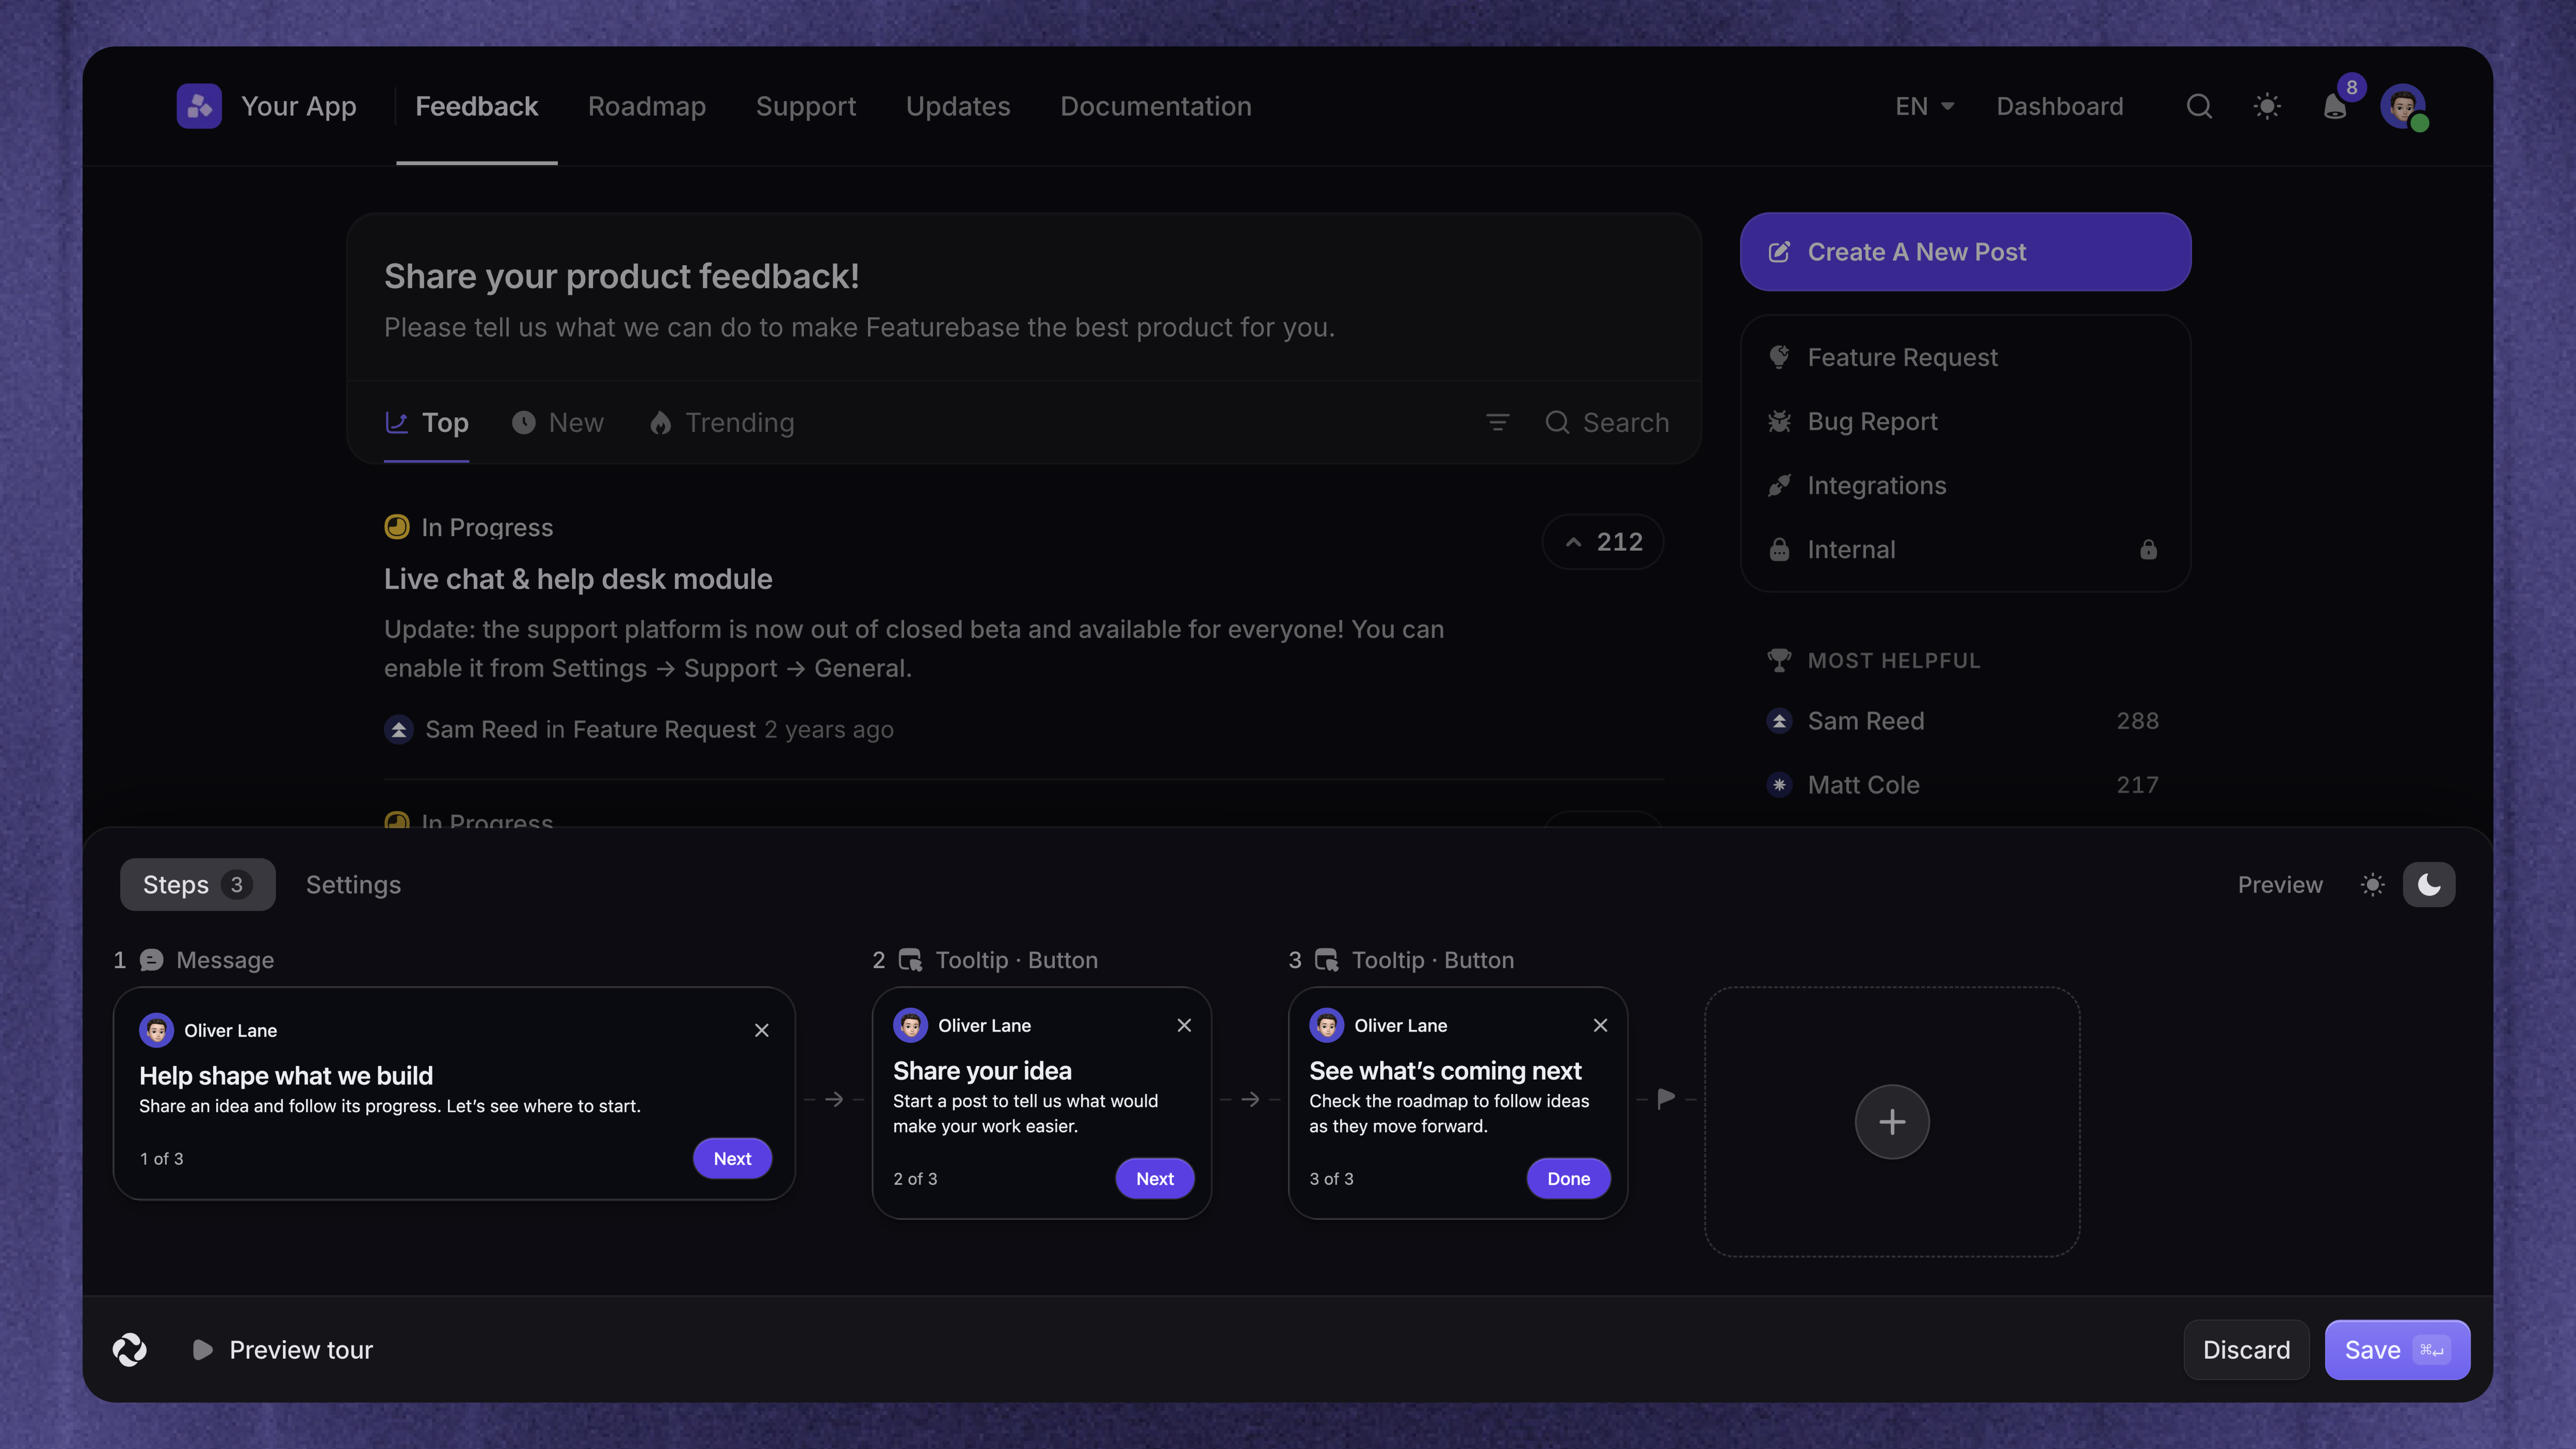Switch preview to dark mode moon
Image resolution: width=2576 pixels, height=1449 pixels.
tap(2429, 885)
